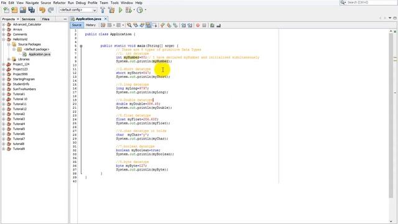Open the Tools menu
Image resolution: width=398 pixels, height=224 pixels.
114,2
